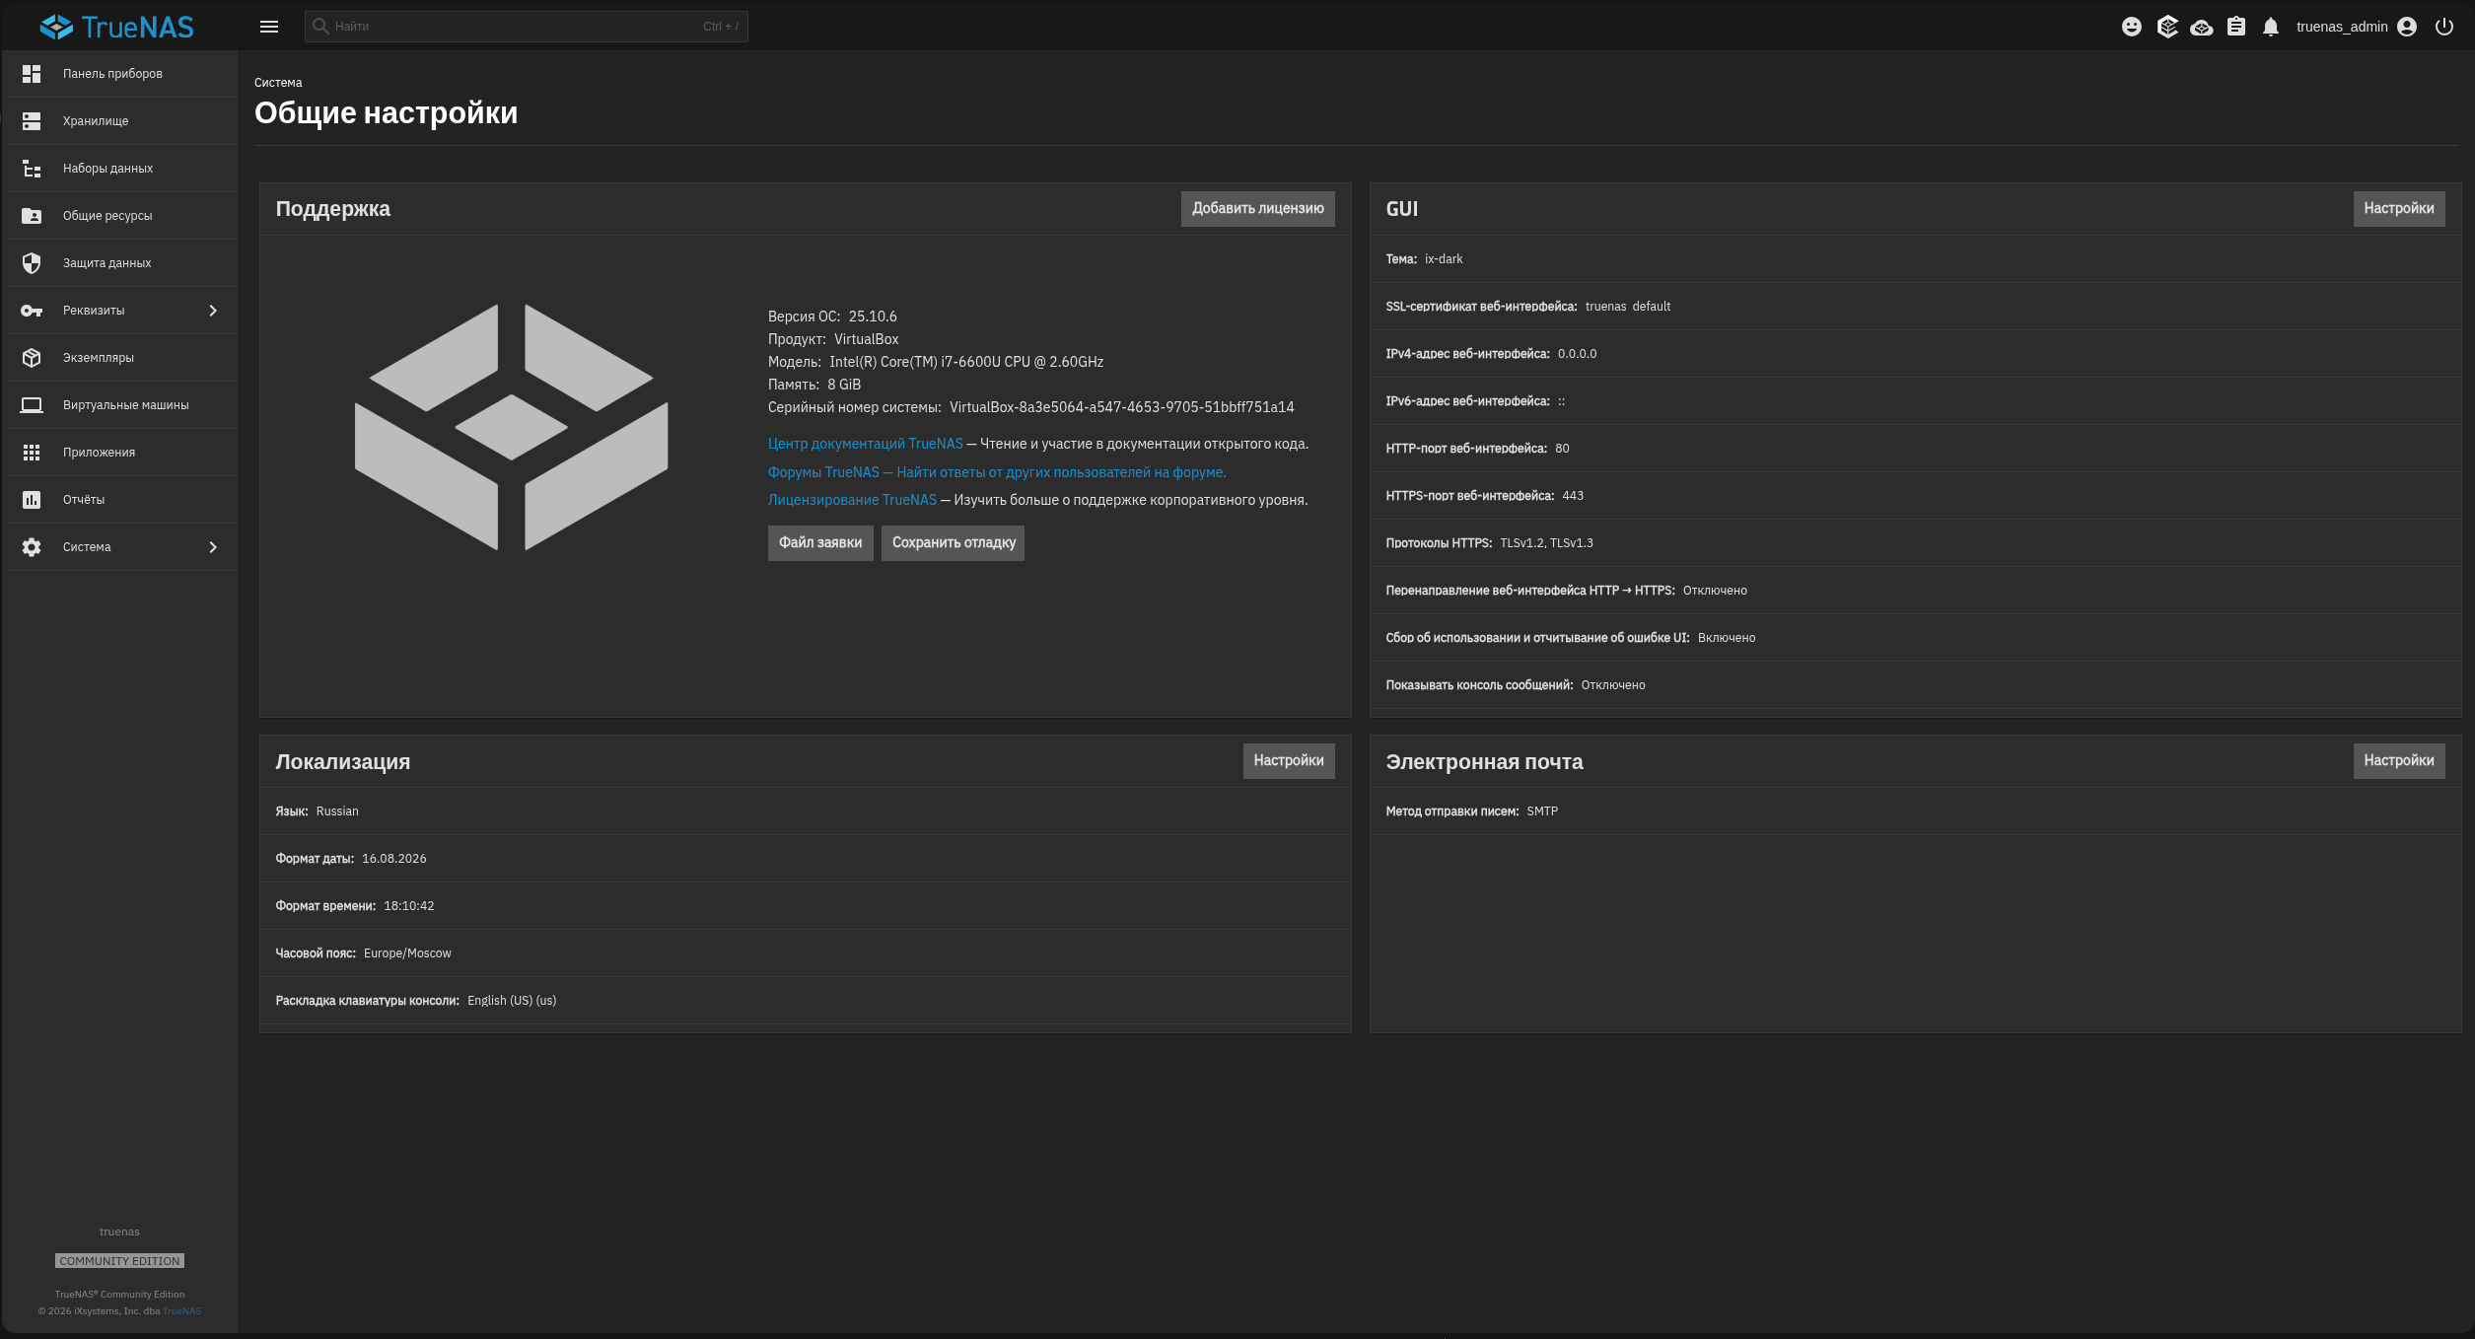Click the truenas hostname in the sidebar footer

(119, 1232)
